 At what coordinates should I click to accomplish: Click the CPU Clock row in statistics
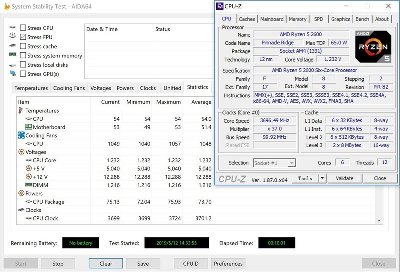pos(45,218)
